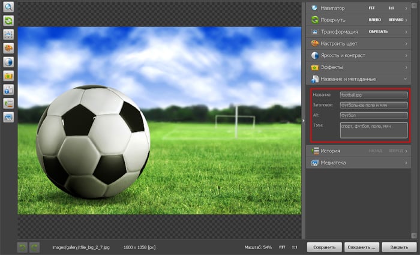Image resolution: width=420 pixels, height=255 pixels.
Task: Select the magnifier zoom tool in left toolbar
Action: (x=9, y=7)
